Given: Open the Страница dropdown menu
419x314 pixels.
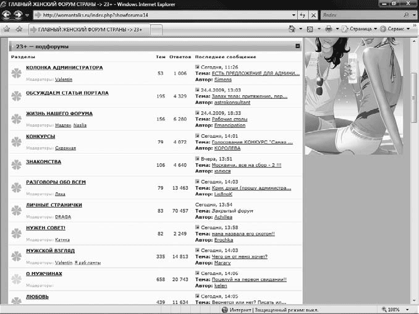Looking at the screenshot, I should coord(360,29).
